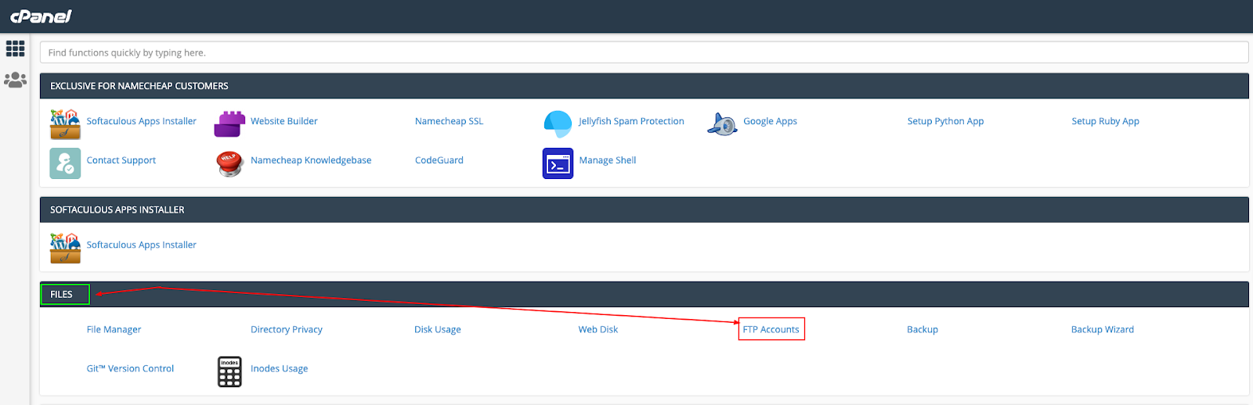Open the Google Apps link
The image size is (1253, 405).
[770, 121]
